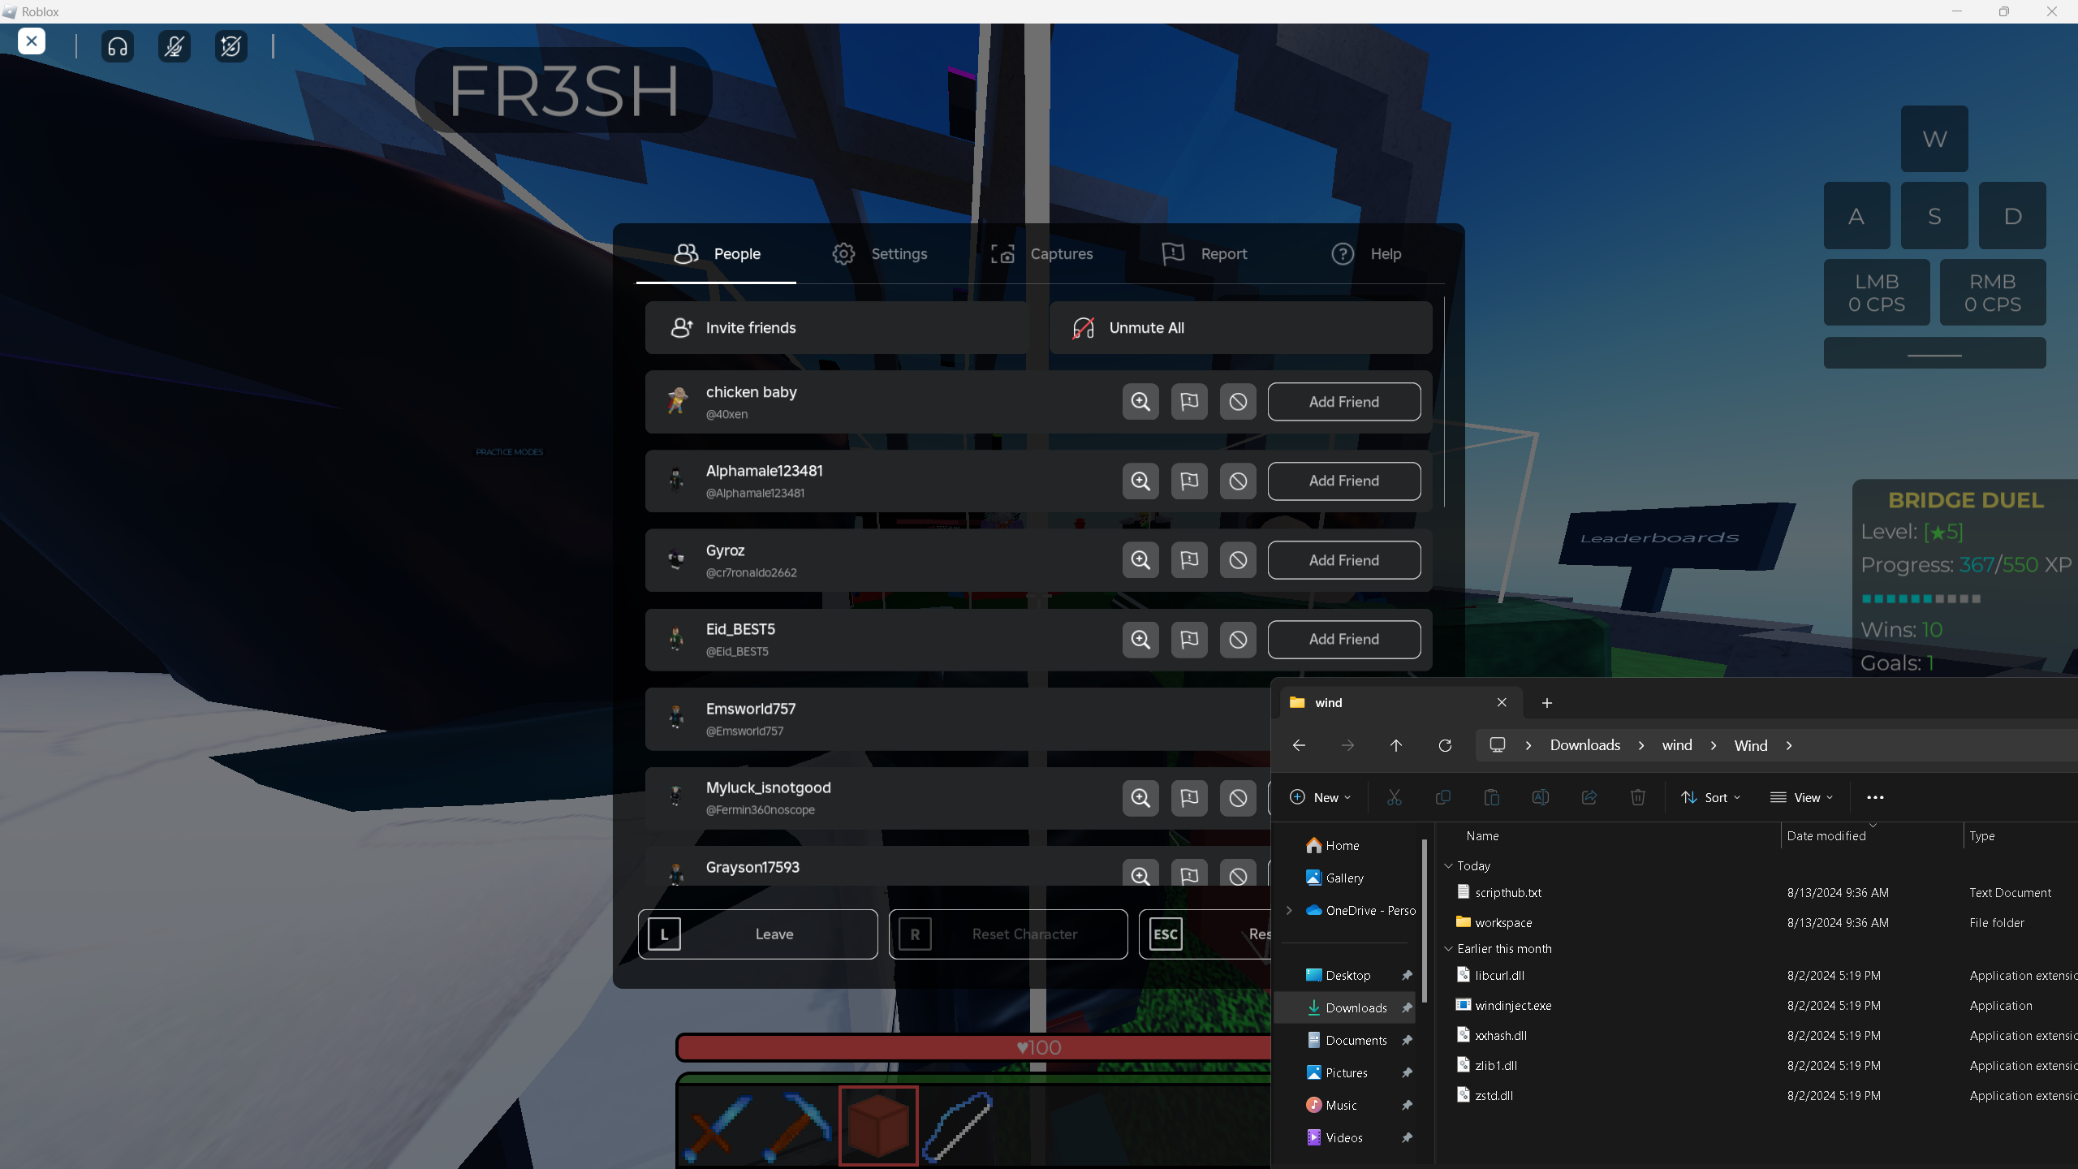Click the headphones audio icon at top
Viewport: 2078px width, 1169px height.
coord(118,46)
